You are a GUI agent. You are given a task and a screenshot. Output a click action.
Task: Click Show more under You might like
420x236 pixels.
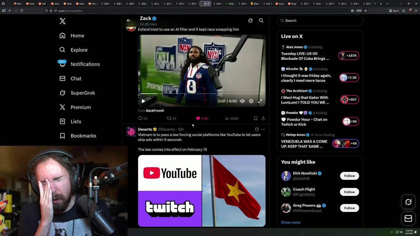point(291,223)
